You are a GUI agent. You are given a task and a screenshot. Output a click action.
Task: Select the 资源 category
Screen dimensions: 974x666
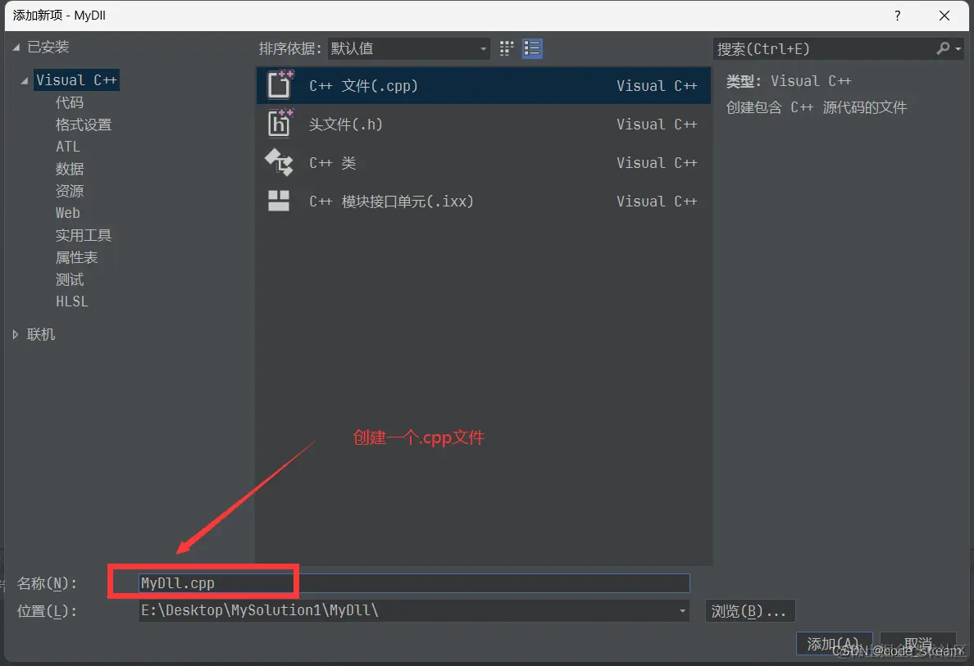(x=70, y=191)
